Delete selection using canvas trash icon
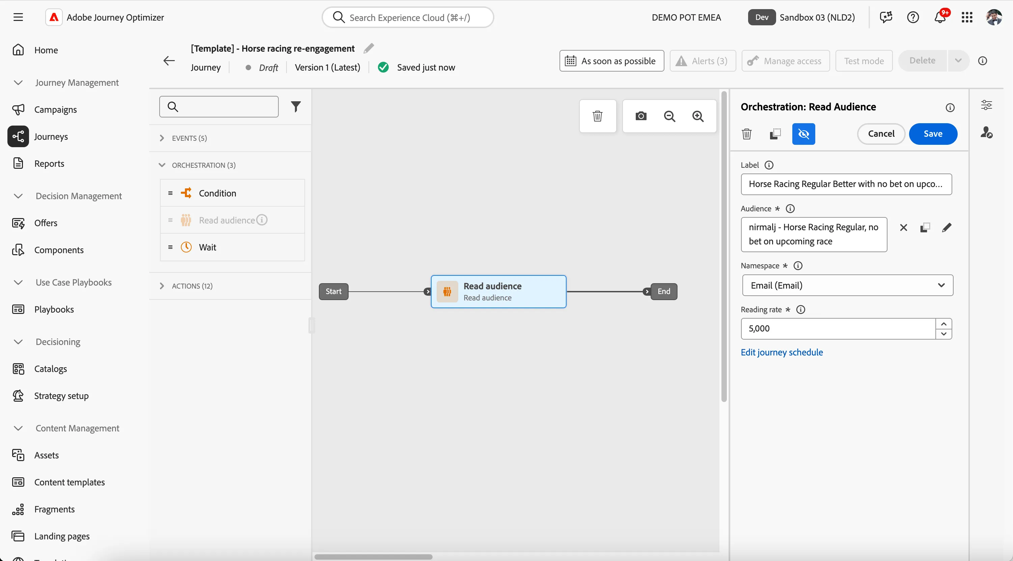Image resolution: width=1013 pixels, height=561 pixels. (x=597, y=116)
